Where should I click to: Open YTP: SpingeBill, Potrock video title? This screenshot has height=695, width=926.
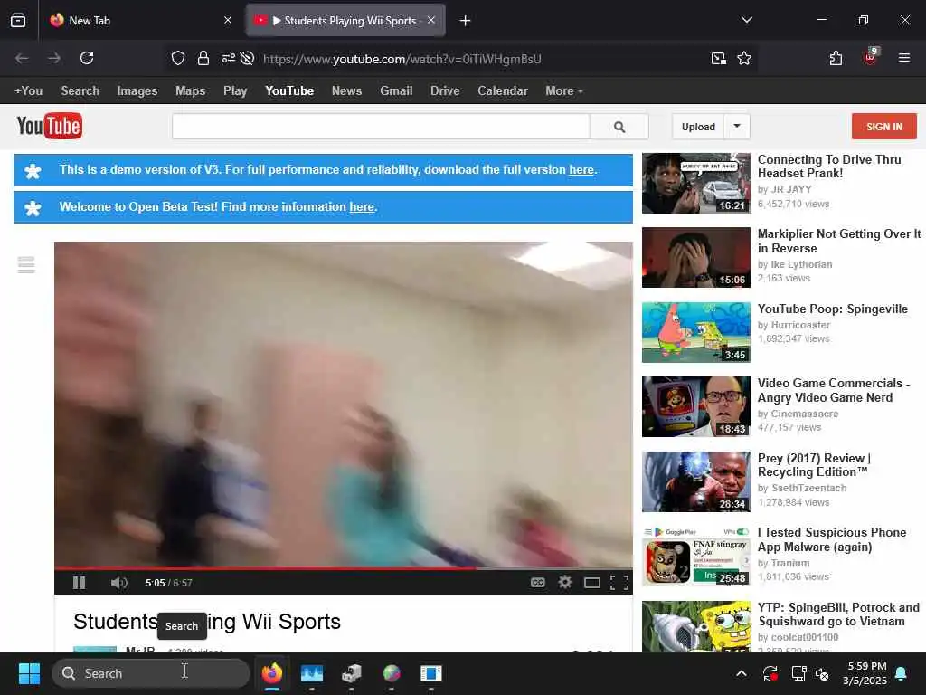[x=838, y=614]
